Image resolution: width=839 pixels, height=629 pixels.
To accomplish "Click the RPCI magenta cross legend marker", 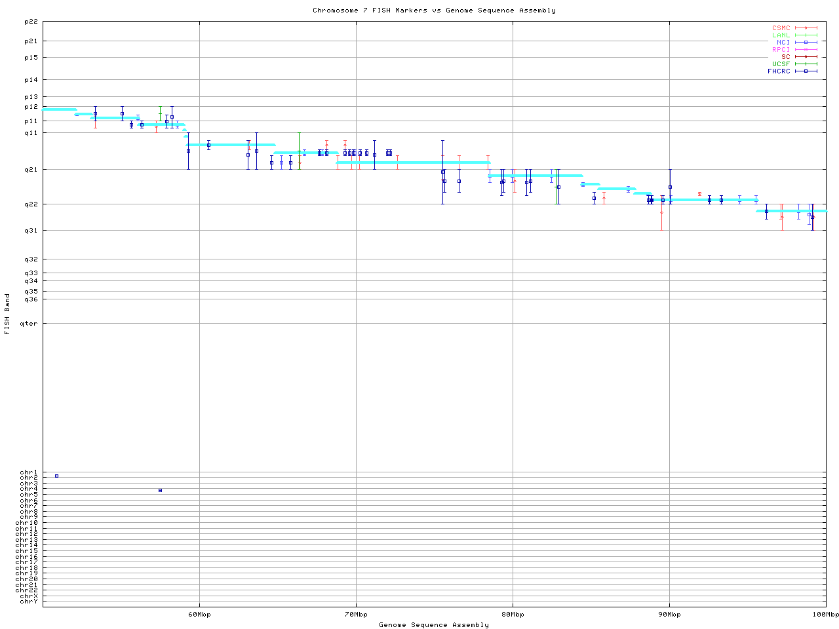I will coord(806,49).
